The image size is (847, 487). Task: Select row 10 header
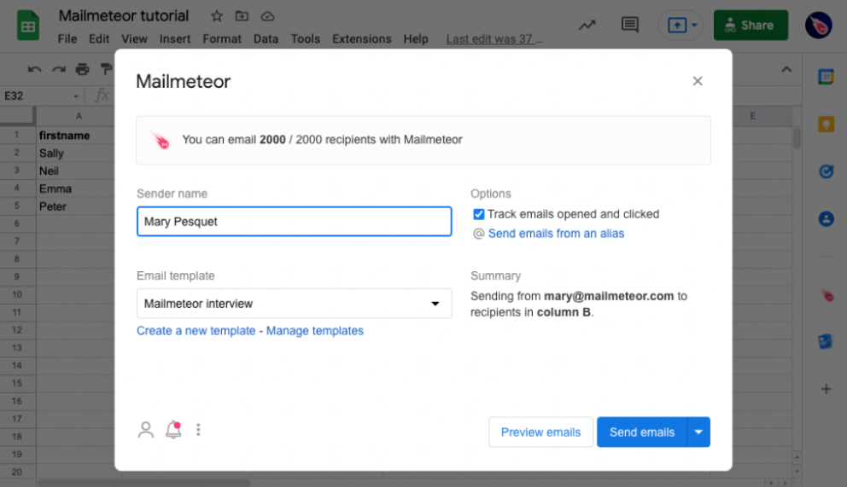point(17,294)
